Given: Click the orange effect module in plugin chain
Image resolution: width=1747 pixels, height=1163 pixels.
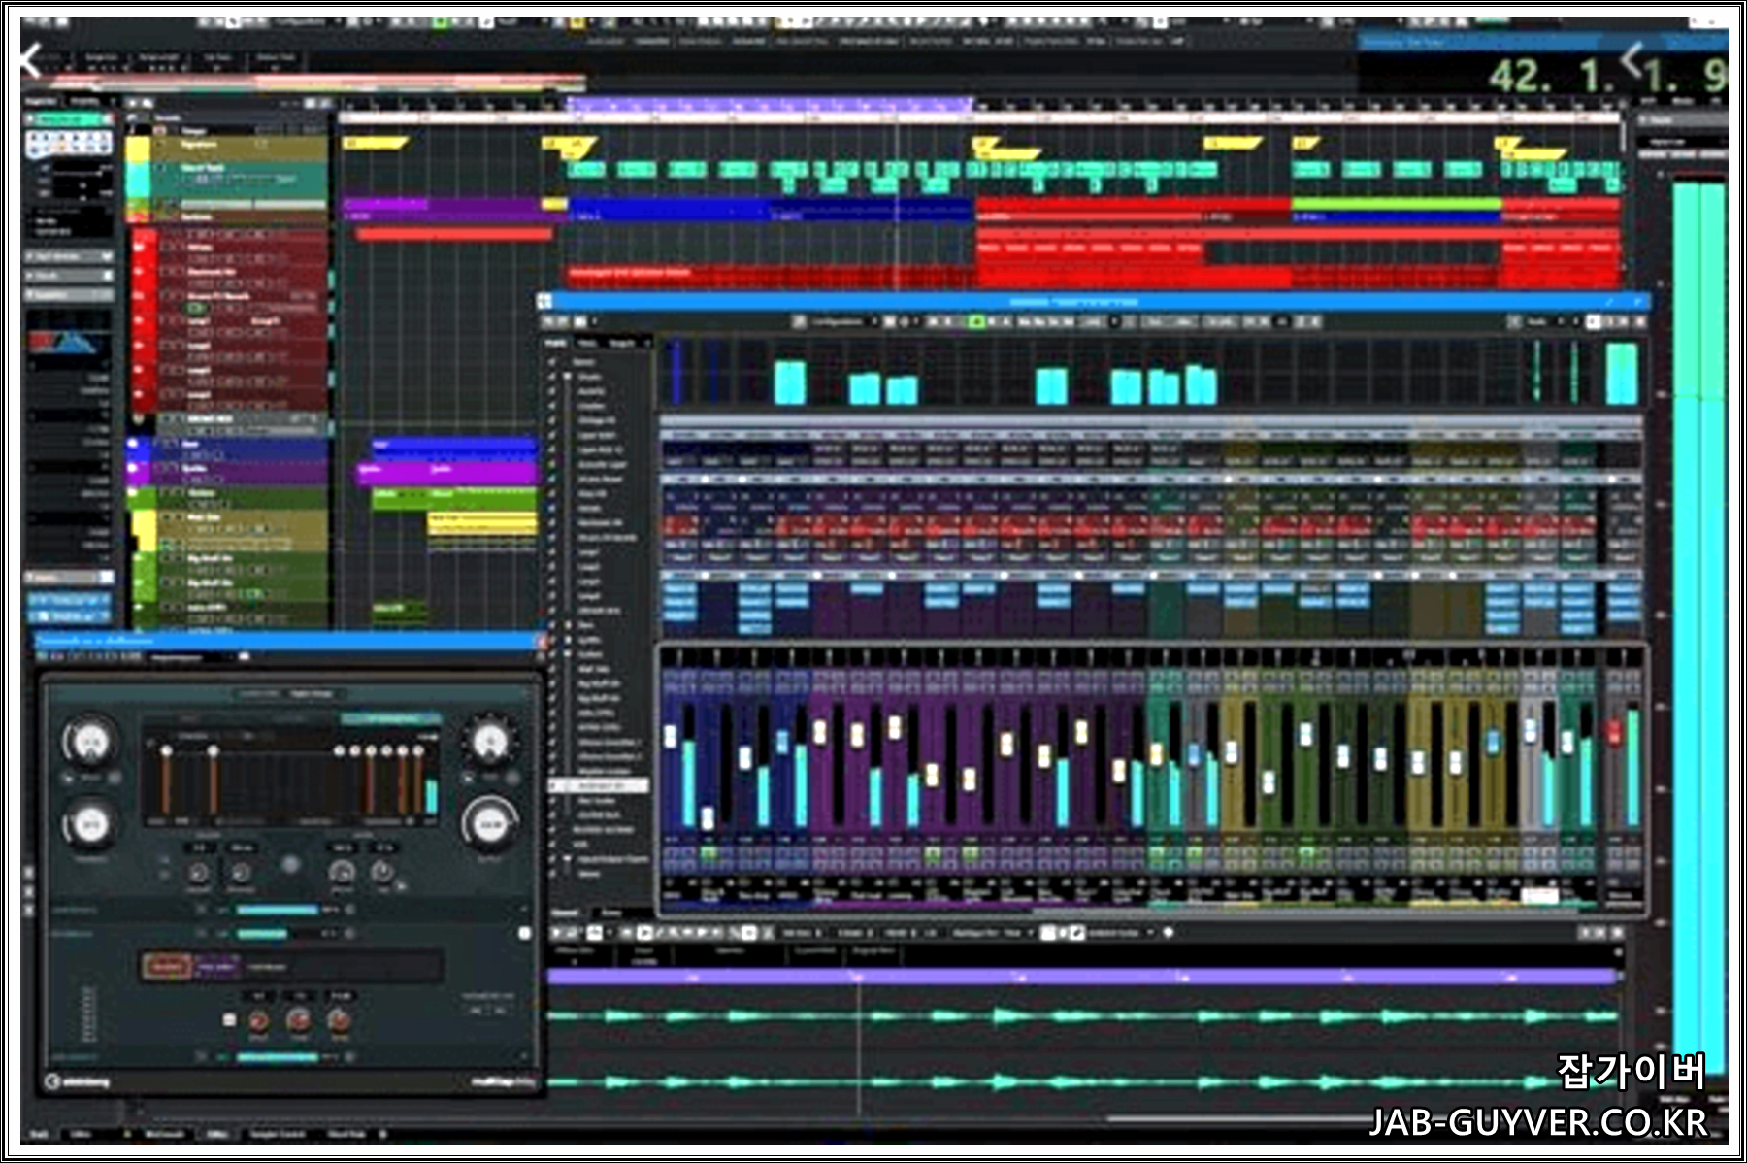Looking at the screenshot, I should [x=167, y=966].
